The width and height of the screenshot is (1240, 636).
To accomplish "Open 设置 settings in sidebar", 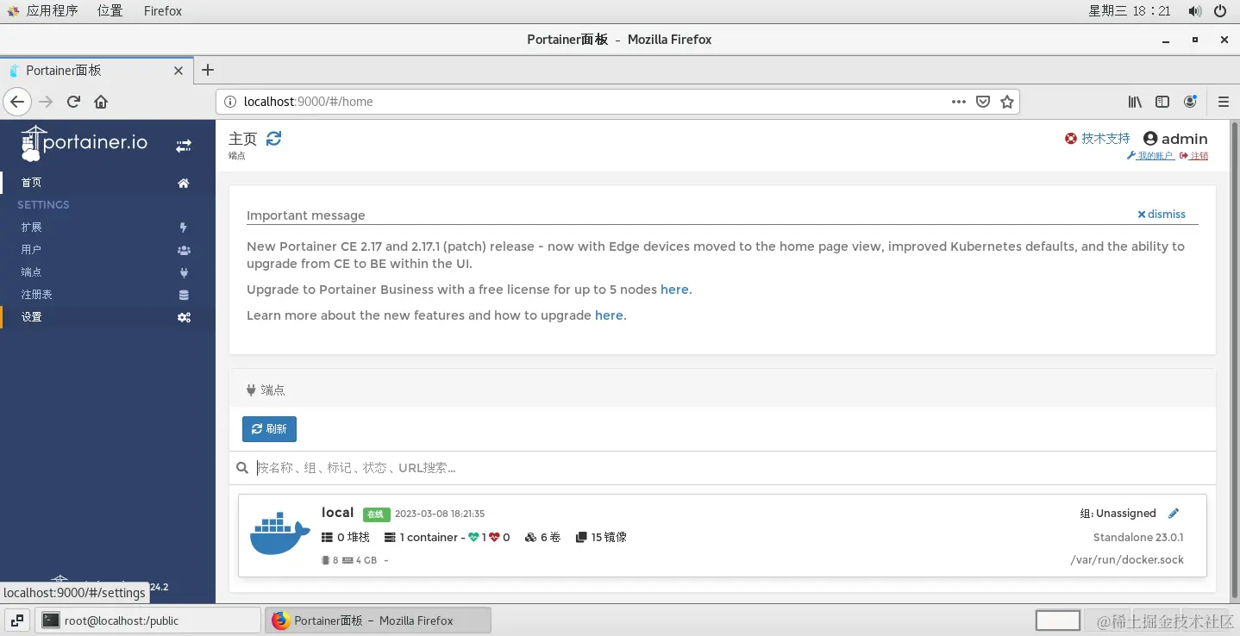I will pyautogui.click(x=108, y=317).
